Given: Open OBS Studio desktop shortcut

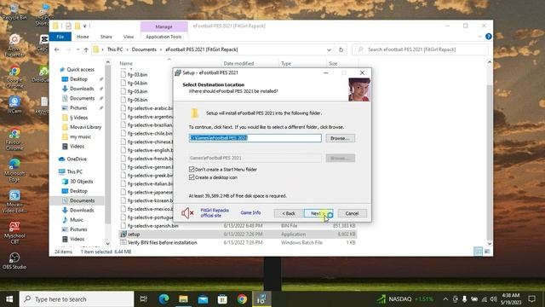Looking at the screenshot, I should coord(14,261).
